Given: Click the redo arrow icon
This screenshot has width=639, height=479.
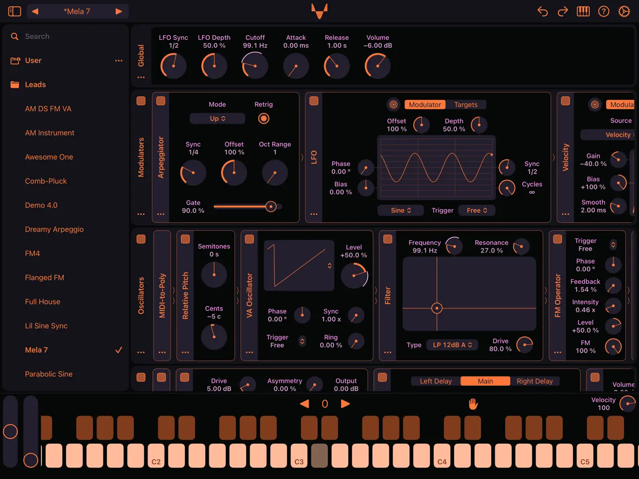Looking at the screenshot, I should [x=563, y=11].
